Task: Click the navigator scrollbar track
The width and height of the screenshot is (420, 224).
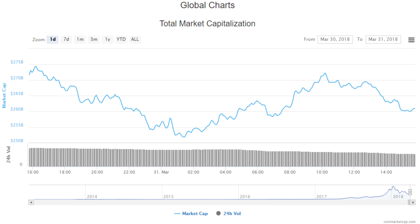Action: pos(205,202)
